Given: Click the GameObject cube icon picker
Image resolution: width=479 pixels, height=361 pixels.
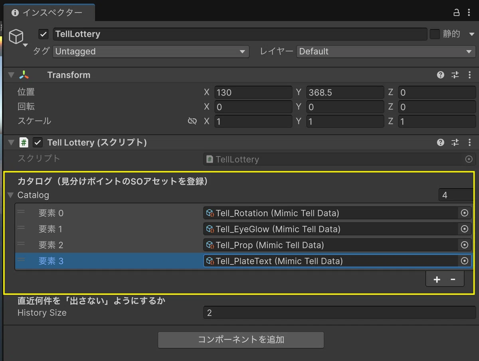Looking at the screenshot, I should 16,37.
